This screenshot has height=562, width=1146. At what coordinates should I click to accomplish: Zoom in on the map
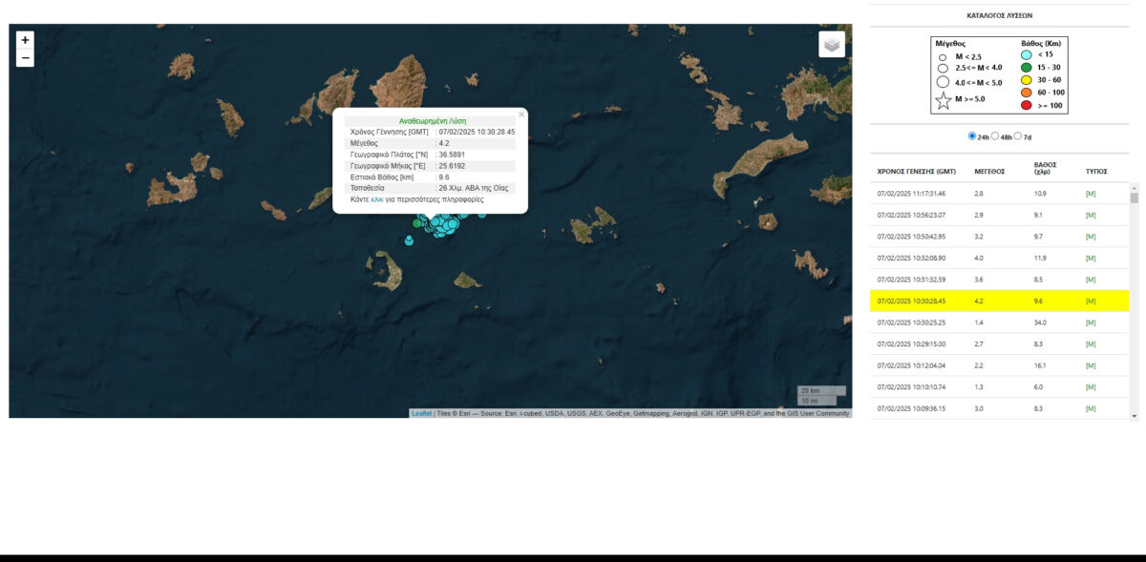(x=25, y=40)
